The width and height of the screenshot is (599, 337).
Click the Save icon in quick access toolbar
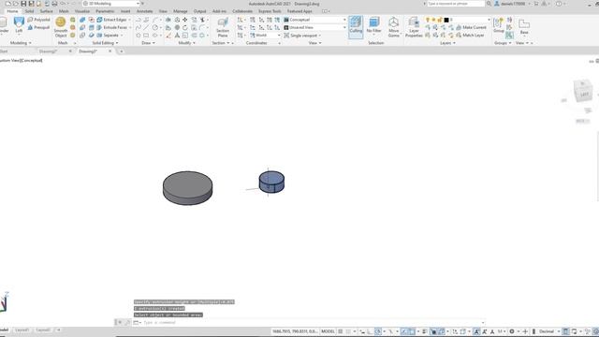coord(23,4)
